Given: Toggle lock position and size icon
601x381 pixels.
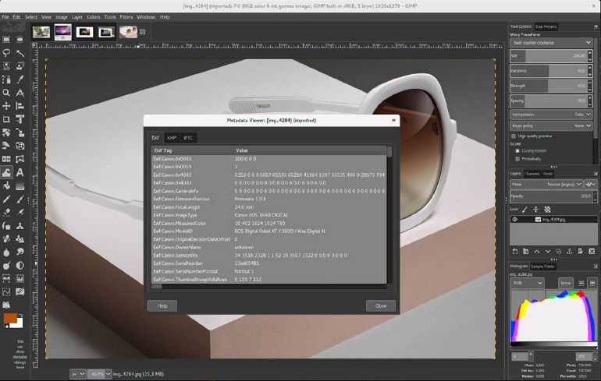Looking at the screenshot, I should coord(536,210).
